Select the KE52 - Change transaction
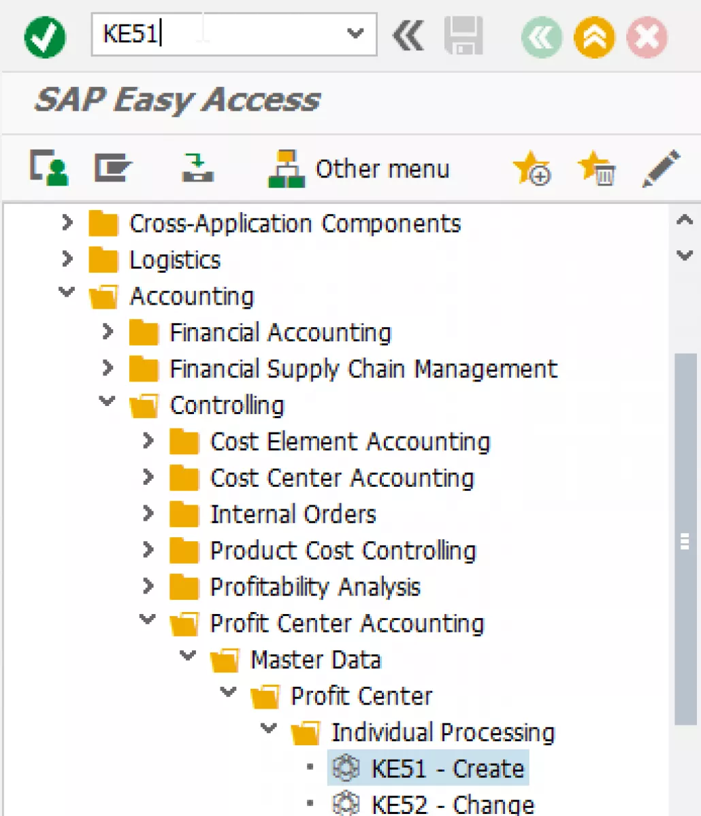The image size is (701, 816). point(433,804)
